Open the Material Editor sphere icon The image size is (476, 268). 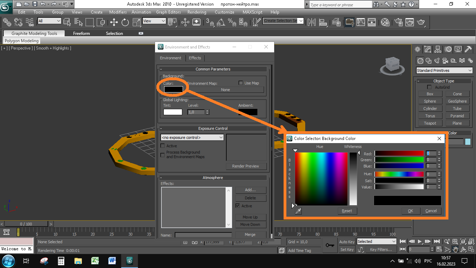pyautogui.click(x=385, y=22)
